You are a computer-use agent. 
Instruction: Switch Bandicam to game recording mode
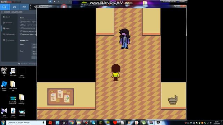pyautogui.click(x=15, y=7)
